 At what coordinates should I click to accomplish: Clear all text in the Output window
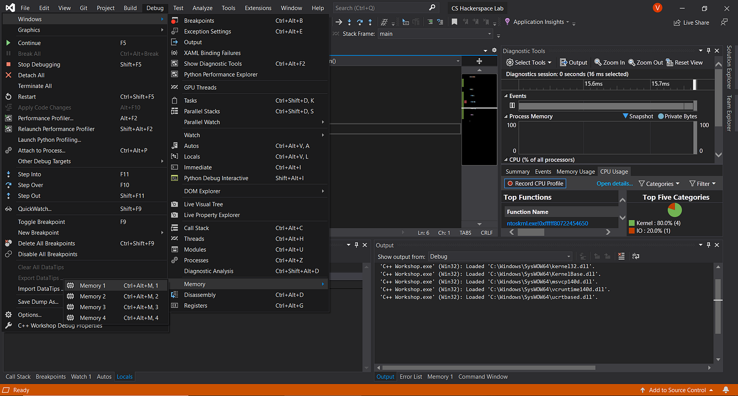621,256
